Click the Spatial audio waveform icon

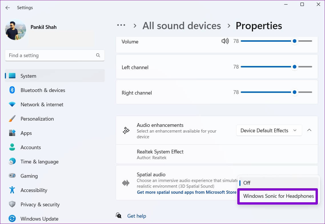tap(126, 183)
